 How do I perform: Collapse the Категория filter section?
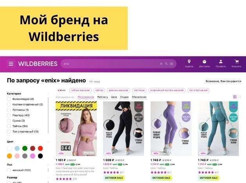tap(48, 93)
